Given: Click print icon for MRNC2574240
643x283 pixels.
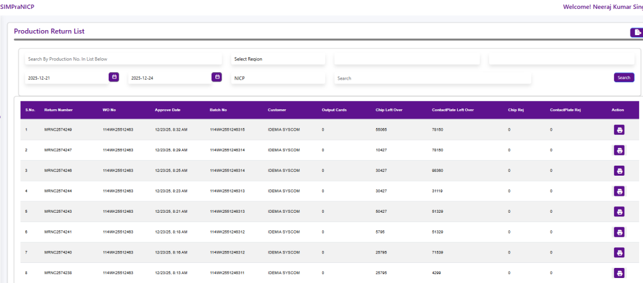Looking at the screenshot, I should (x=619, y=252).
